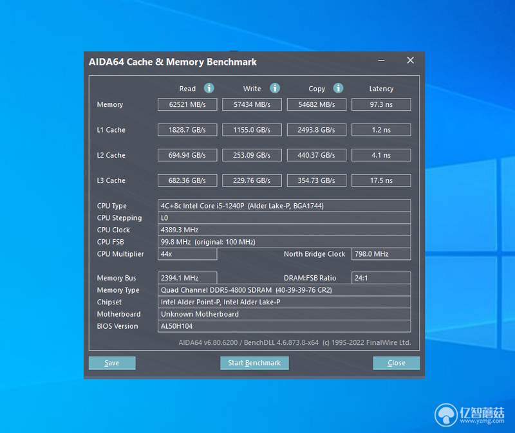Click the Memory row label
Screen dimensions: 515x433
pos(109,105)
